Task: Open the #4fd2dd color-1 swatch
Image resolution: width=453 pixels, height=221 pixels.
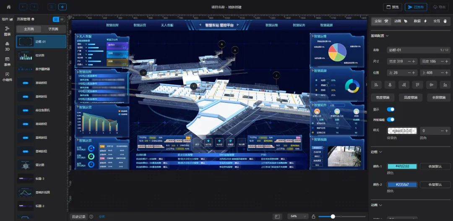Action: tap(401, 166)
